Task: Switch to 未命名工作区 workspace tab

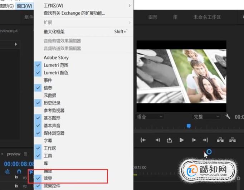Action: [207, 17]
